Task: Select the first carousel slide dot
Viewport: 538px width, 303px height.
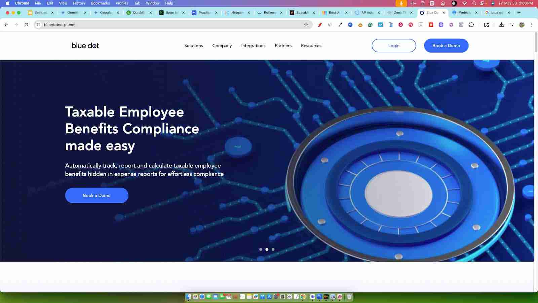Action: tap(261, 249)
